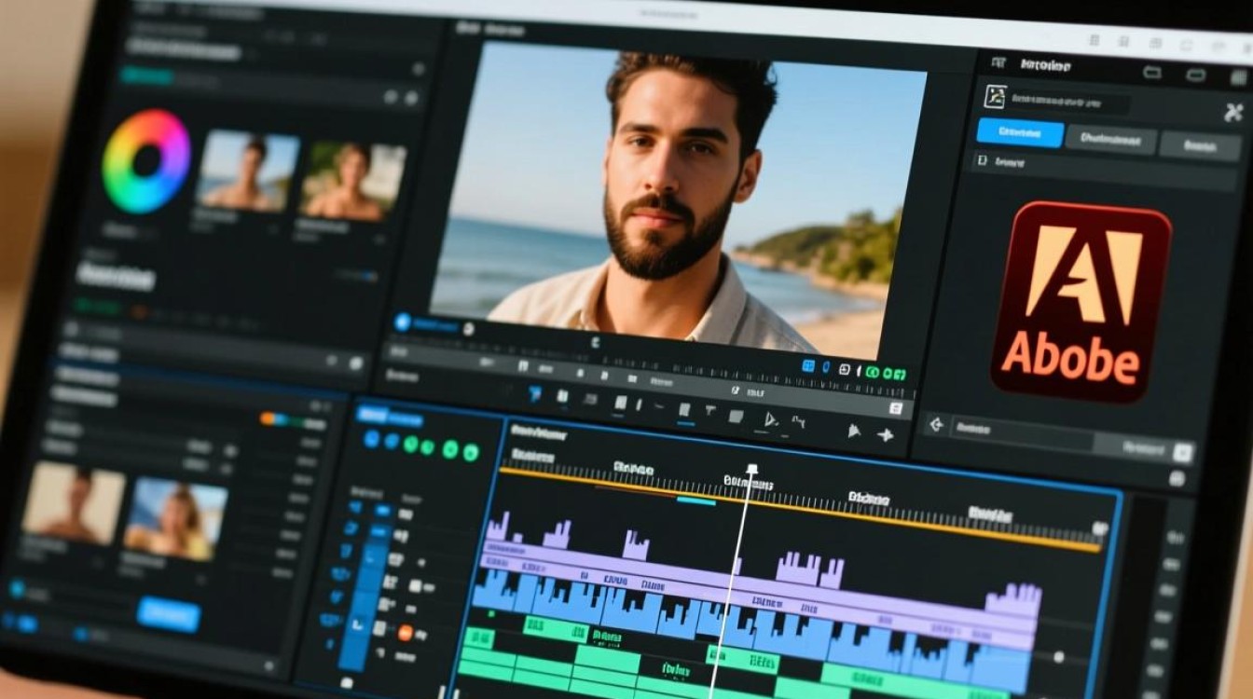This screenshot has width=1253, height=699.
Task: Select the blue highlighted tab in the right panel
Action: pyautogui.click(x=1020, y=132)
